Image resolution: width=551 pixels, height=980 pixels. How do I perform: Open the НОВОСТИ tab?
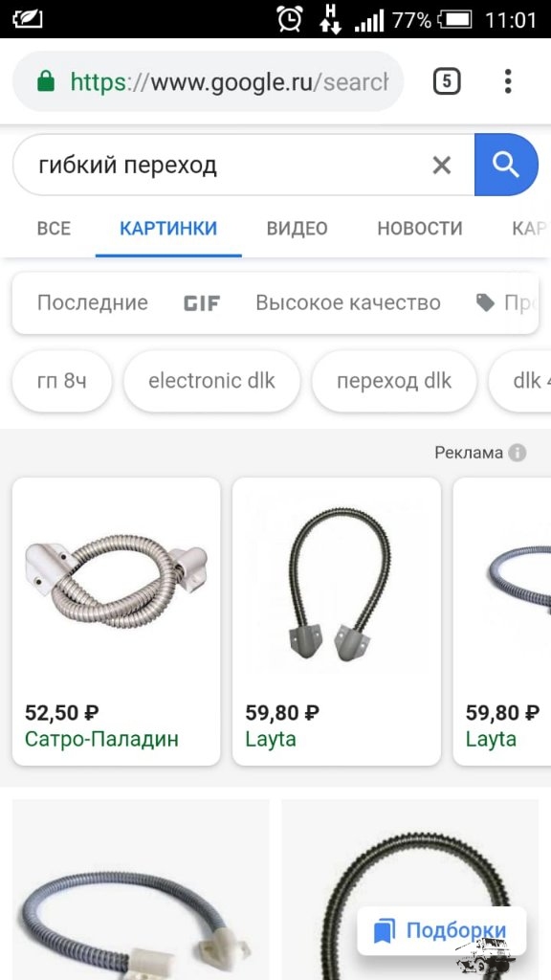(x=420, y=229)
